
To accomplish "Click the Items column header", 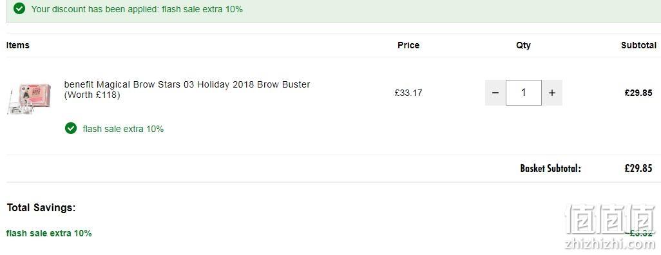I will [17, 45].
